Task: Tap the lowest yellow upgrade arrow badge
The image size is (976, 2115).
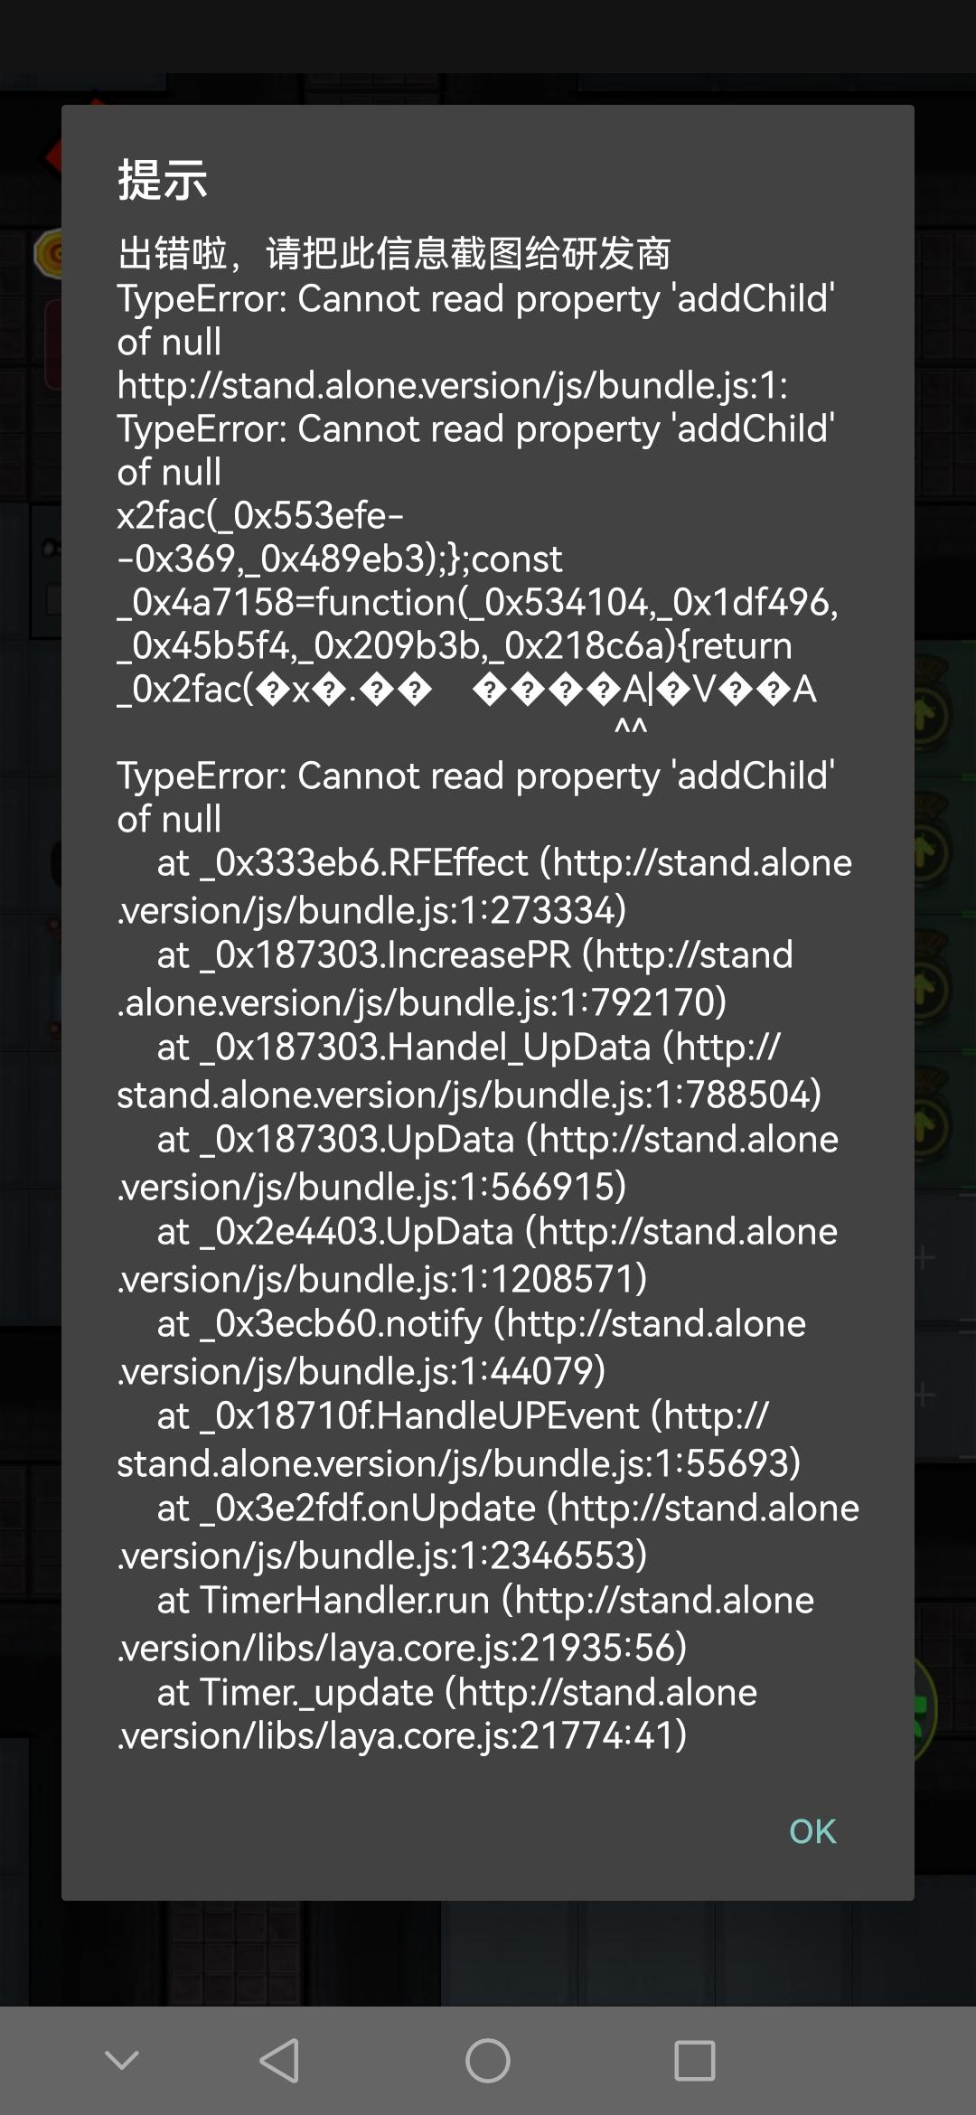Action: coord(931,1124)
